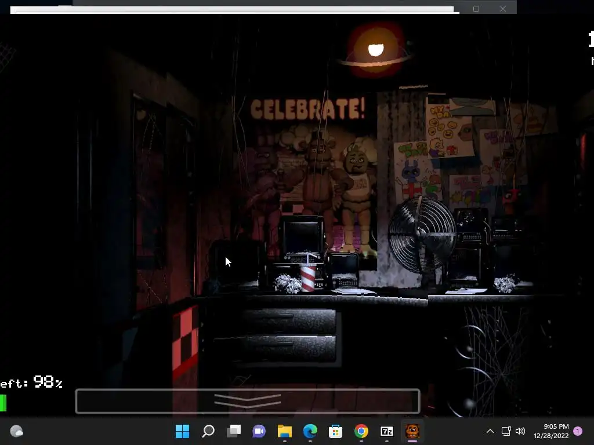
Task: Click the Power left 98% text
Action: click(31, 382)
